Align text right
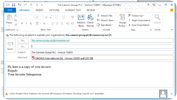 coord(62,23)
